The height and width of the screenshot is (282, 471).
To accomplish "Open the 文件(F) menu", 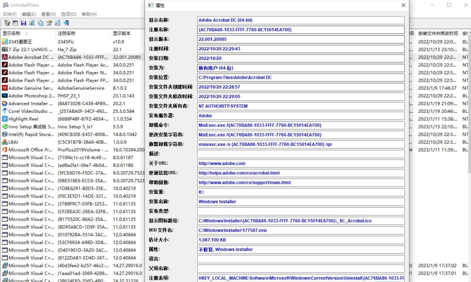I will [10, 14].
